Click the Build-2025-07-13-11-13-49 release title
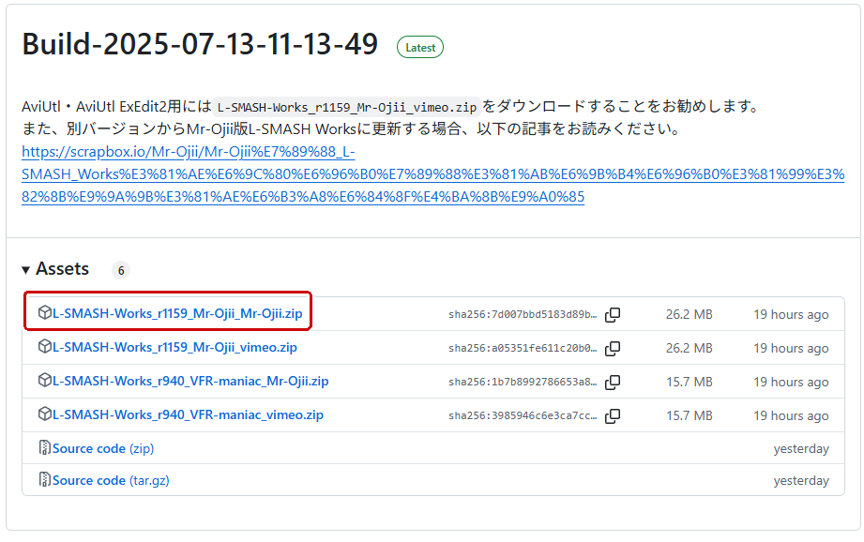Viewport: 864px width, 542px height. pyautogui.click(x=200, y=44)
